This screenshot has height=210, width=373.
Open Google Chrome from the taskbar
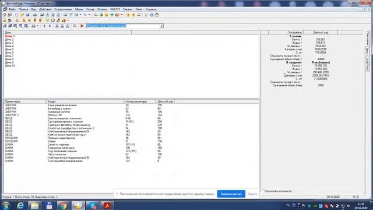pyautogui.click(x=63, y=205)
